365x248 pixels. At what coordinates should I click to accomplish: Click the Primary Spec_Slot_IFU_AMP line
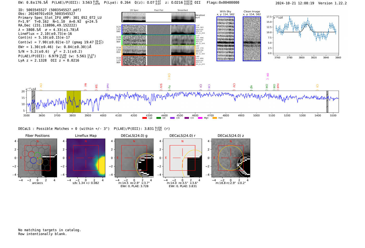pos(60,18)
